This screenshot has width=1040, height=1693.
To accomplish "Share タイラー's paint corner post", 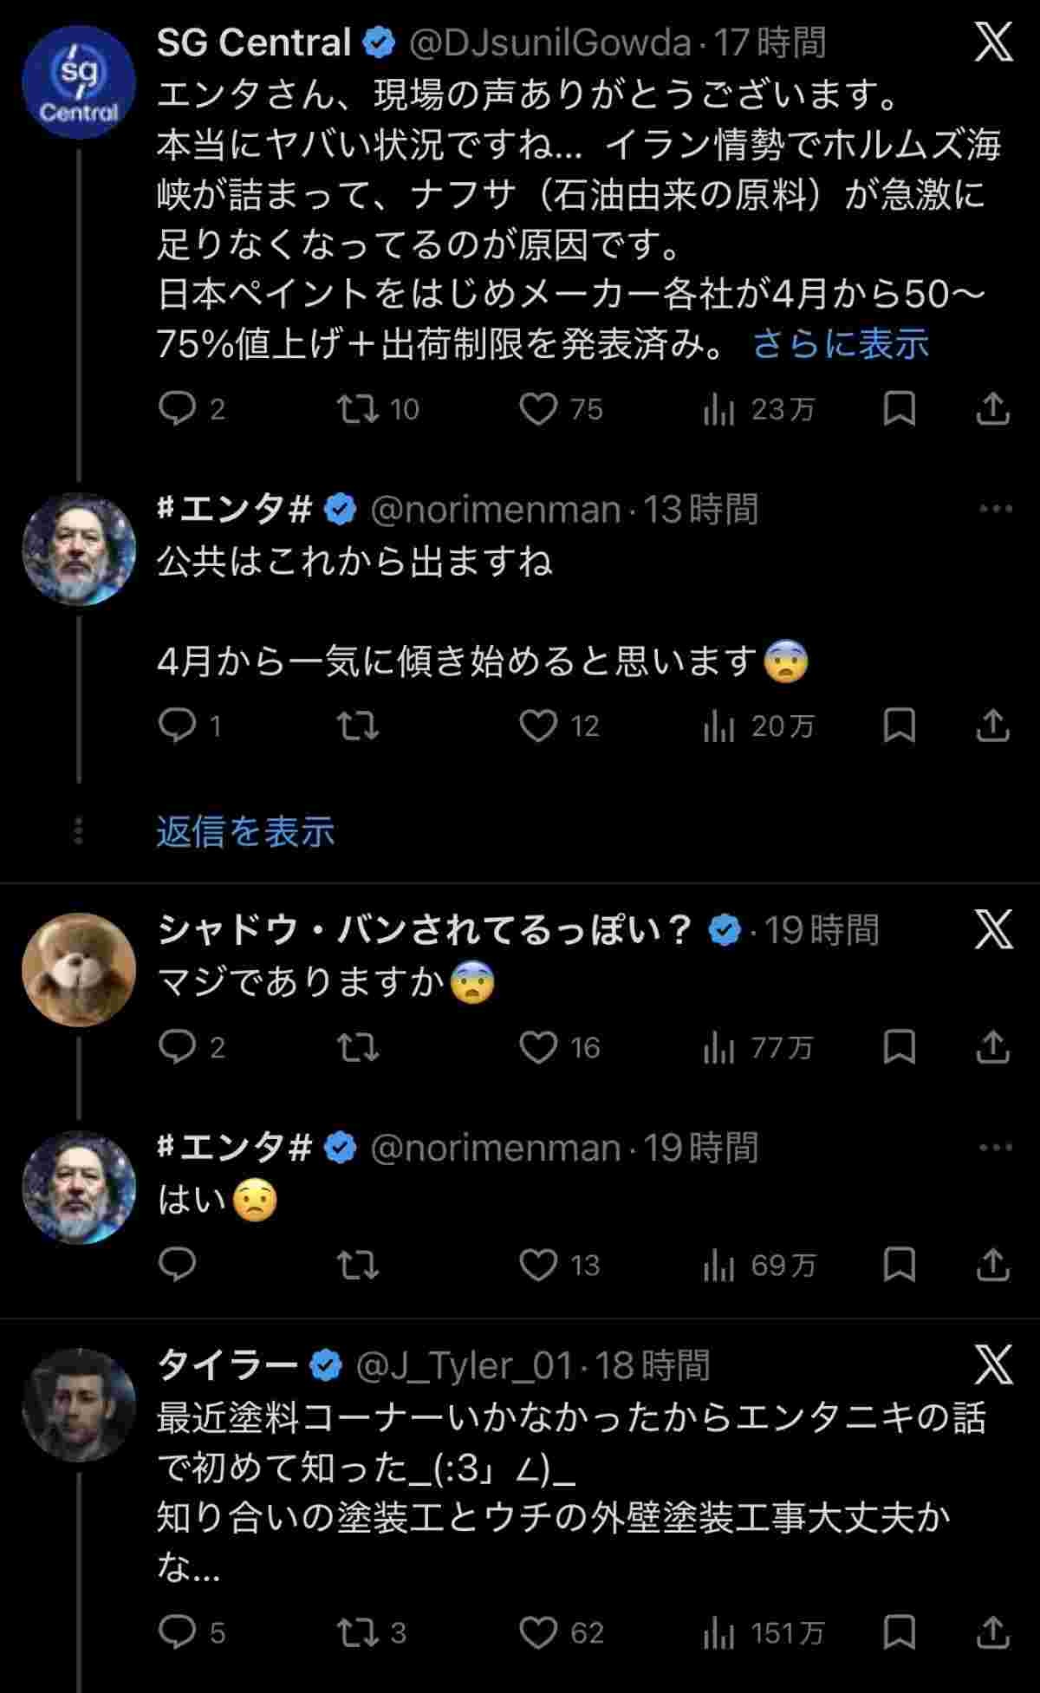I will (x=992, y=1633).
